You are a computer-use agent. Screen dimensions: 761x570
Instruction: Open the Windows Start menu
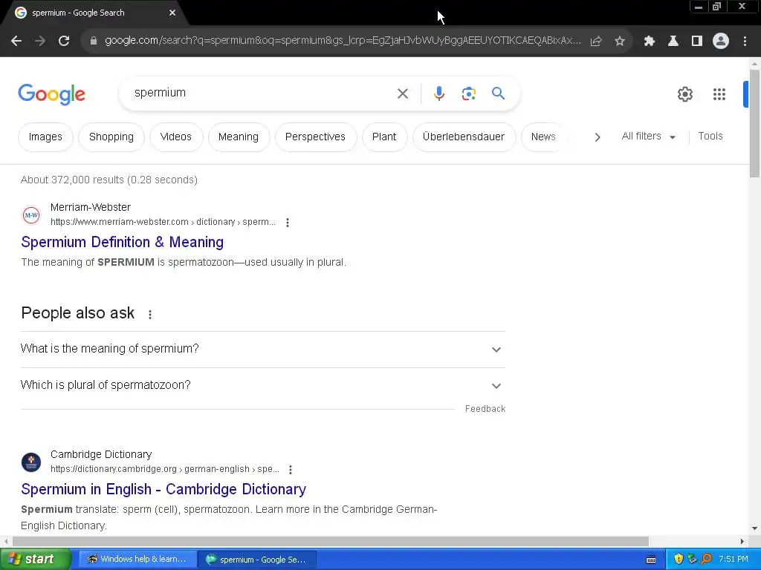[36, 560]
